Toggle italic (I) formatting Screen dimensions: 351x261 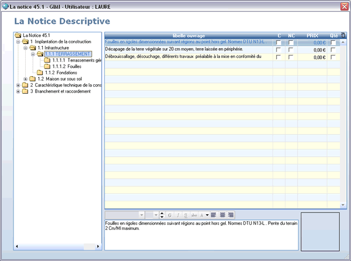(x=178, y=215)
